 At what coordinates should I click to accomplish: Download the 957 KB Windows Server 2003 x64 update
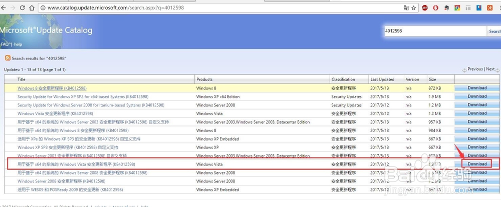[x=477, y=122]
